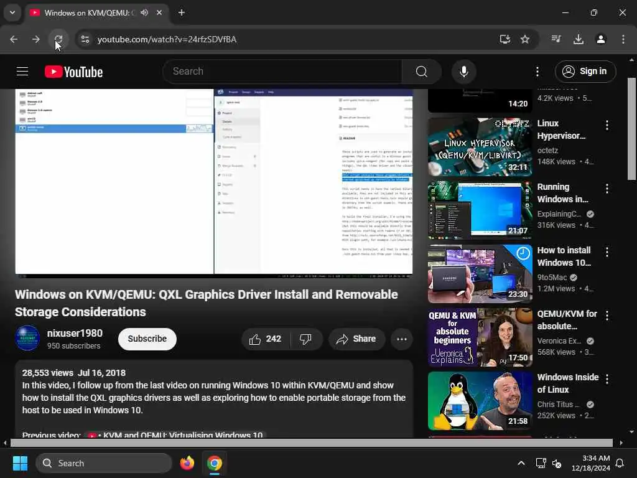This screenshot has height=478, width=637.
Task: Subscribe to nixuser1980
Action: tap(147, 339)
